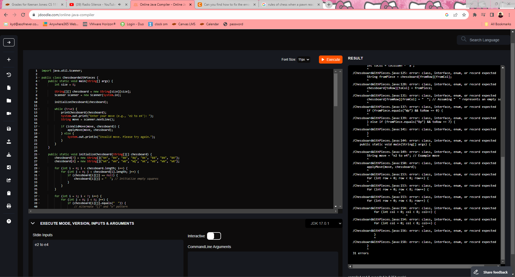515x277 pixels.
Task: Collapse Execute Mode, Version, Inputs section
Action: (33, 223)
